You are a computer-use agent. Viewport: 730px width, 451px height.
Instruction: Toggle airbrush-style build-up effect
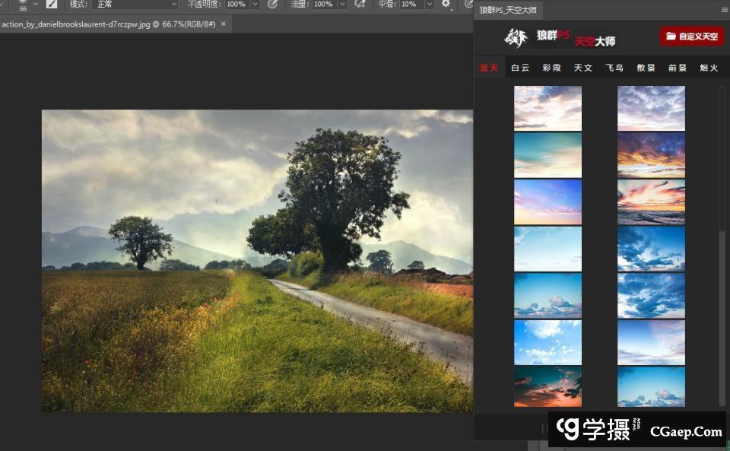click(360, 5)
